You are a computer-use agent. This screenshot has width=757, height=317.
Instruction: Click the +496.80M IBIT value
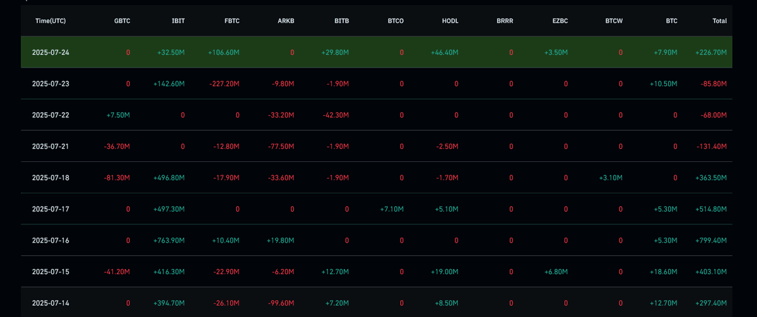tap(169, 178)
